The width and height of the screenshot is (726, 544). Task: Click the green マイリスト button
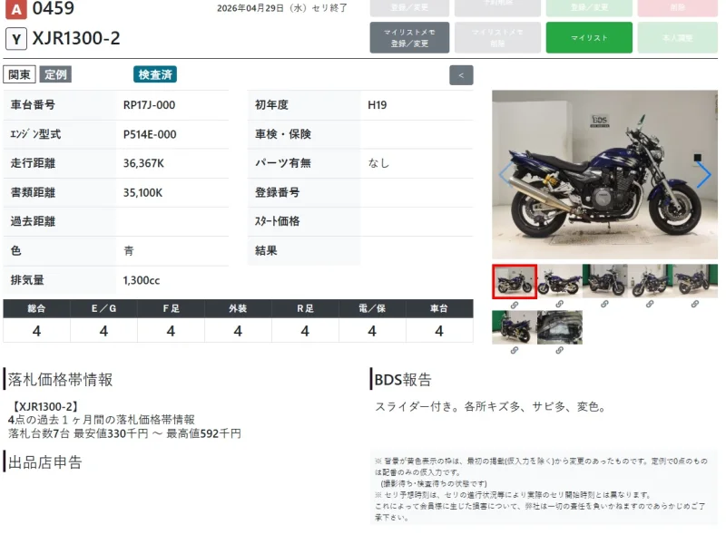point(589,38)
